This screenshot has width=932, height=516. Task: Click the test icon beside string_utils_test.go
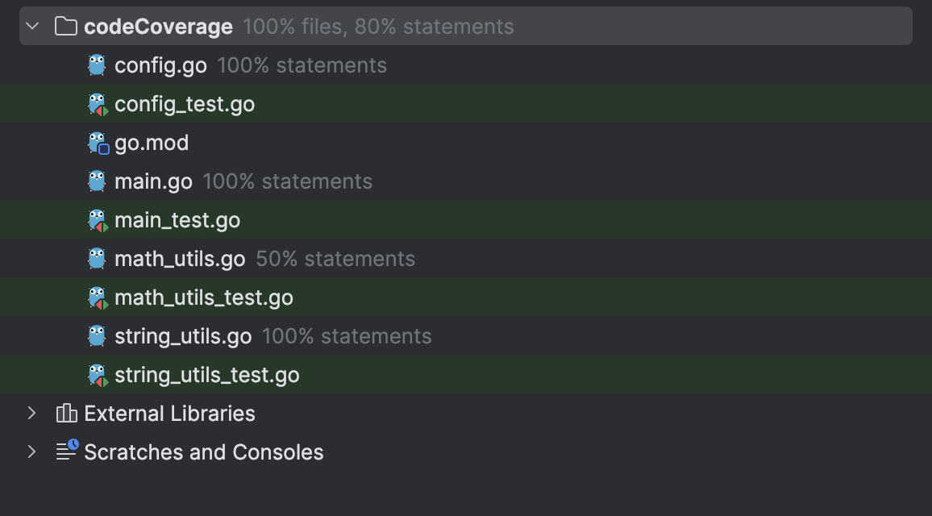pyautogui.click(x=96, y=374)
